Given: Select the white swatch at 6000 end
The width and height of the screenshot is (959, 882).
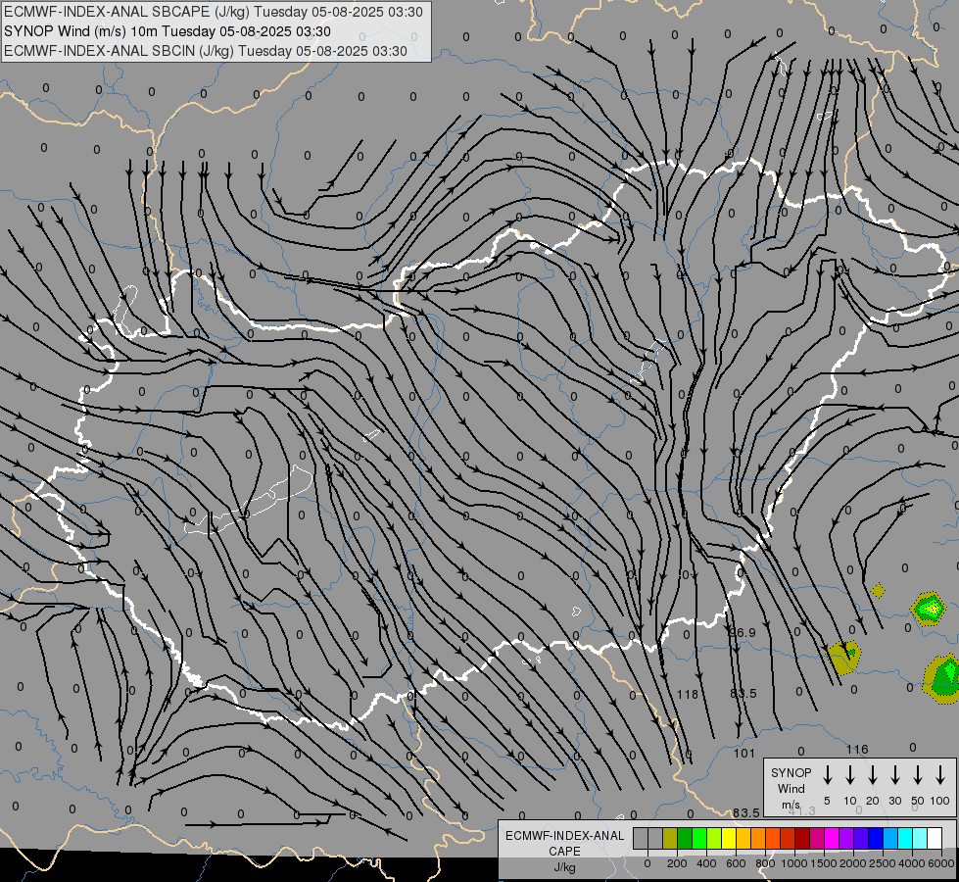Looking at the screenshot, I should [x=935, y=839].
